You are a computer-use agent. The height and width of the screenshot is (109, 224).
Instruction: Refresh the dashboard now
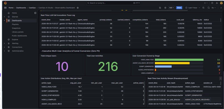tap(208, 8)
